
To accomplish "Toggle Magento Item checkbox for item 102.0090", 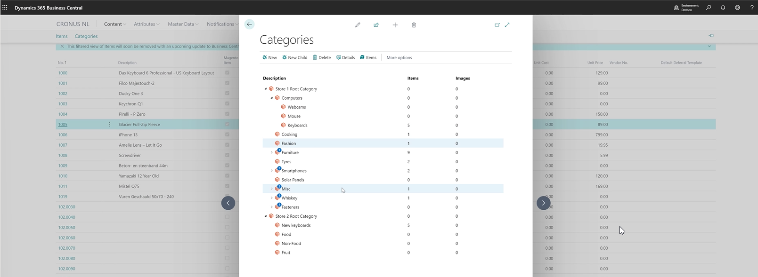I will pyautogui.click(x=227, y=269).
